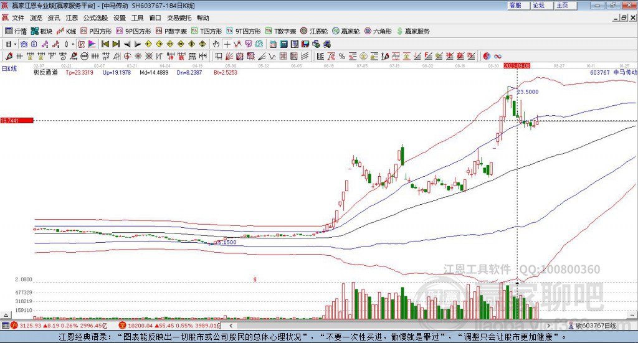Open the 交易委托 menu
Image resolution: width=638 pixels, height=343 pixels.
point(179,18)
